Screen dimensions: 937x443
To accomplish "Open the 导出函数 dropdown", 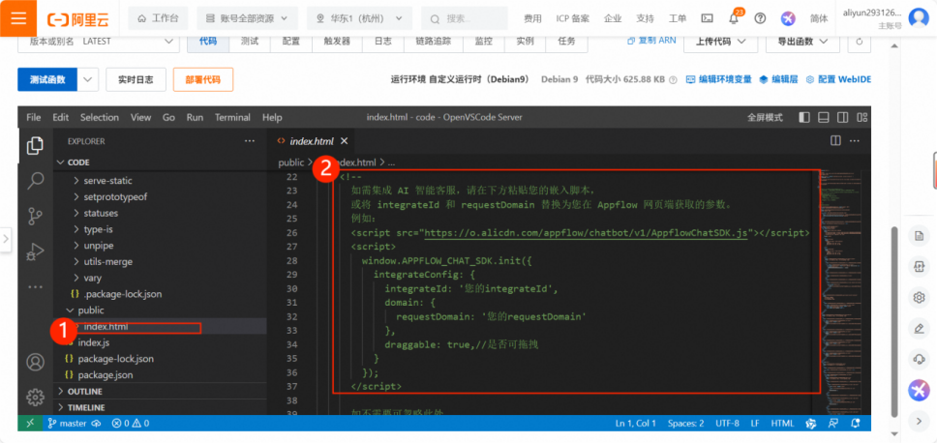I will pyautogui.click(x=803, y=42).
